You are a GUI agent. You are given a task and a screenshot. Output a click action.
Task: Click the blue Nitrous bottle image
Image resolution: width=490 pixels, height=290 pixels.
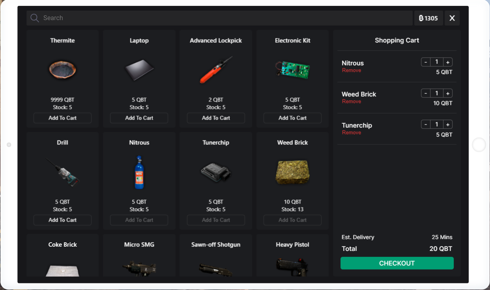[139, 172]
